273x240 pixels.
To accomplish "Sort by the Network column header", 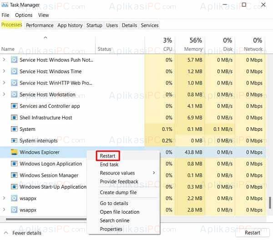I will 253,49.
